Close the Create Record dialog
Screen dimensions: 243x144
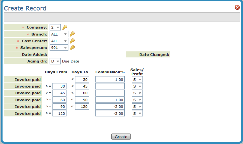tap(237, 7)
